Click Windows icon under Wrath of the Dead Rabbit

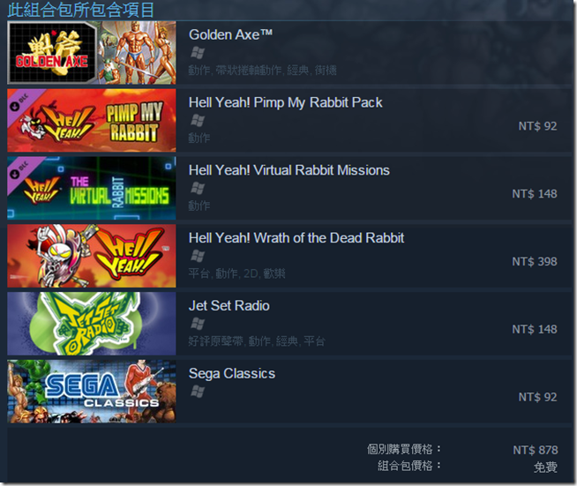pyautogui.click(x=198, y=256)
